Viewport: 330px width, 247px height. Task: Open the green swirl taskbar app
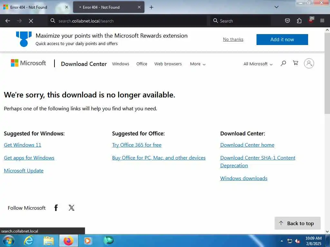tap(109, 241)
